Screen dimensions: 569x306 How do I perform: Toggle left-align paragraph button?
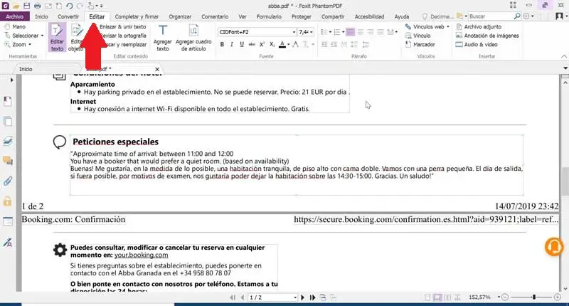coord(350,32)
